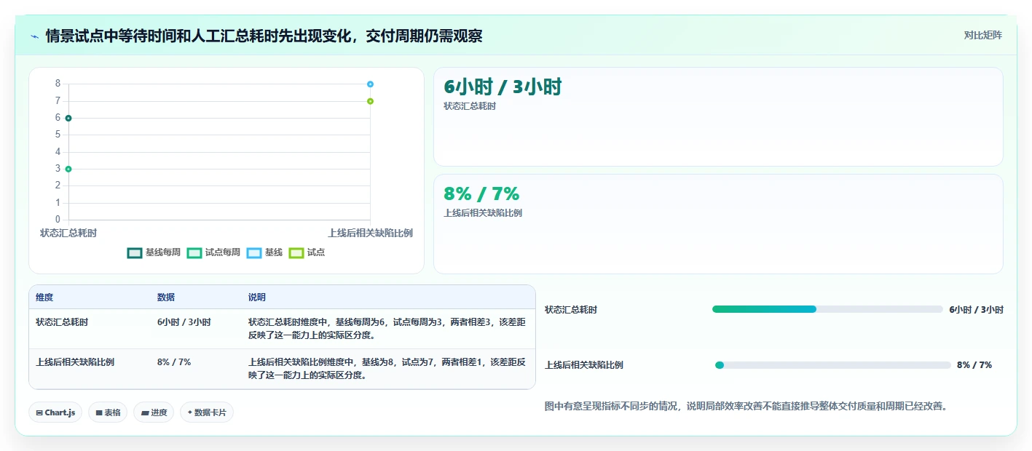Select the 维度 column header
The width and height of the screenshot is (1032, 451).
click(x=44, y=298)
